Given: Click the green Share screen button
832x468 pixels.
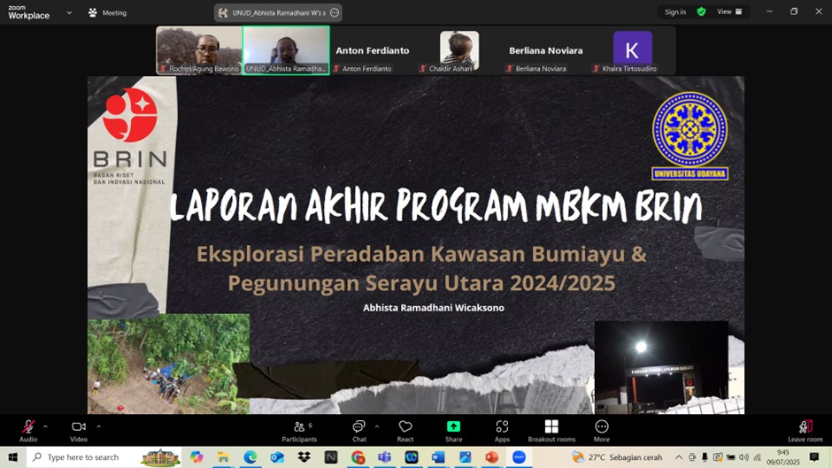Looking at the screenshot, I should click(454, 430).
